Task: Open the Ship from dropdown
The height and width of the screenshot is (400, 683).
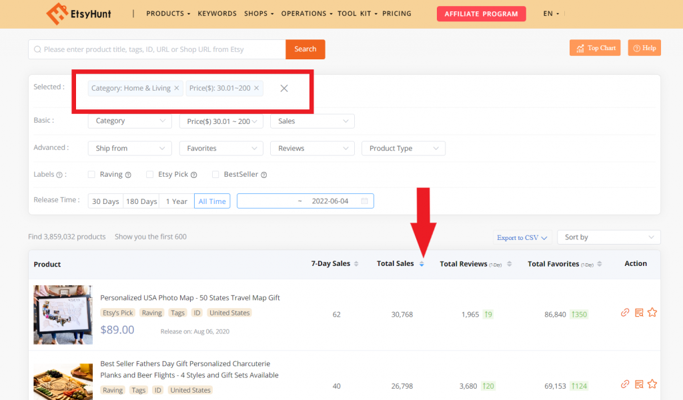Action: point(129,149)
